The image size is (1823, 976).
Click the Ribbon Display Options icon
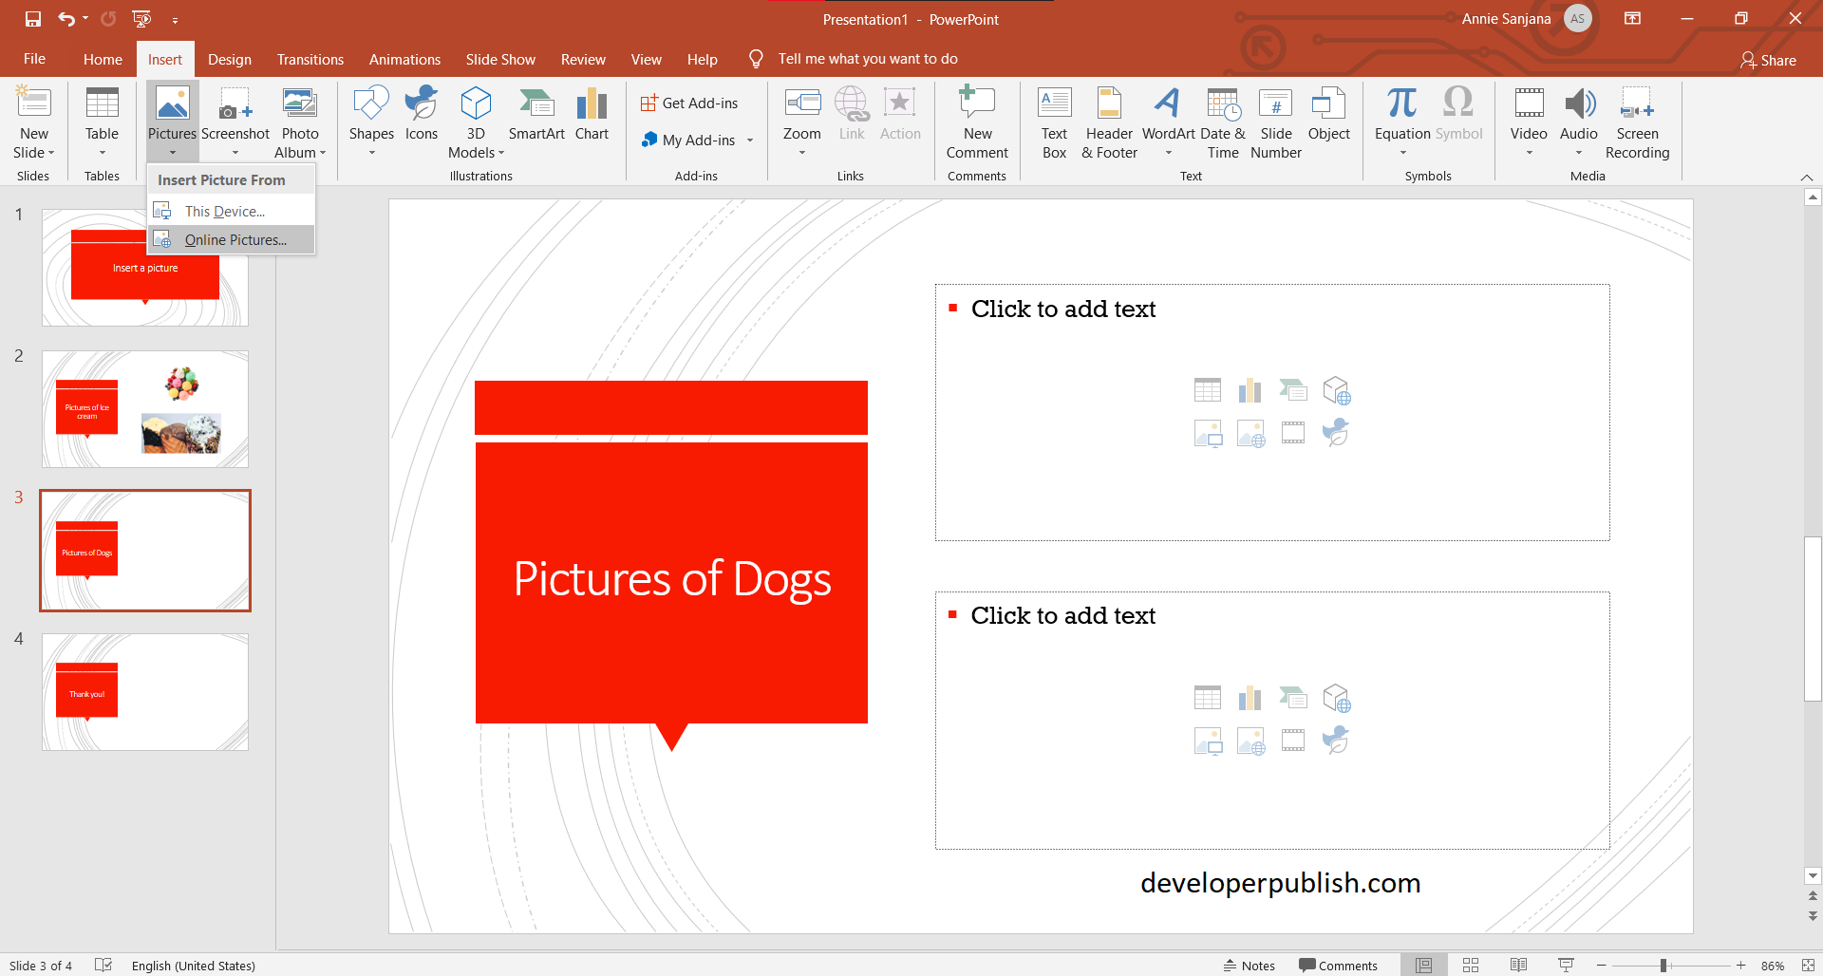coord(1632,18)
